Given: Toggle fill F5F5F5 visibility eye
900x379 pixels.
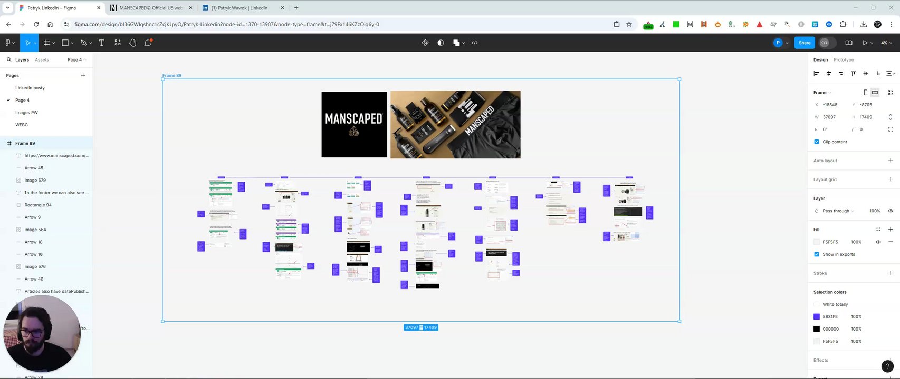Looking at the screenshot, I should coord(878,242).
